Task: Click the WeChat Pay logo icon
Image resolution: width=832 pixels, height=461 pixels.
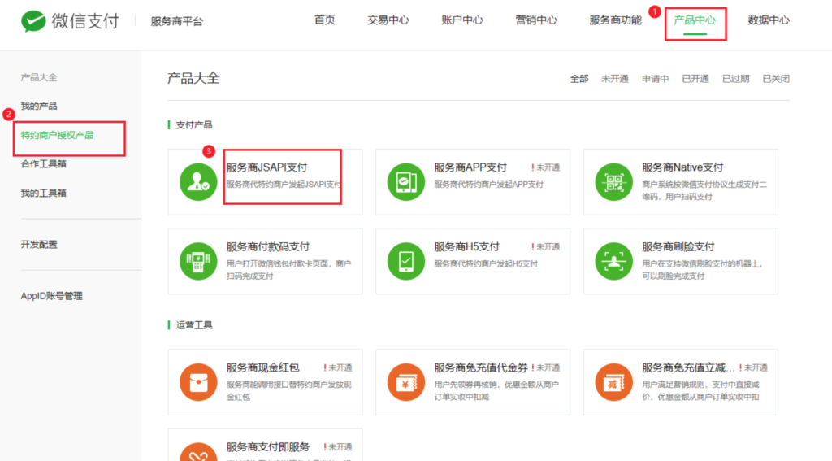Action: [x=33, y=20]
